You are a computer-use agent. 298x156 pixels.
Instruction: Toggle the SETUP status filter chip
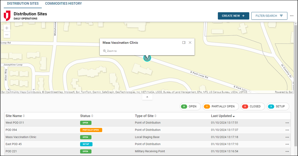pos(277,106)
